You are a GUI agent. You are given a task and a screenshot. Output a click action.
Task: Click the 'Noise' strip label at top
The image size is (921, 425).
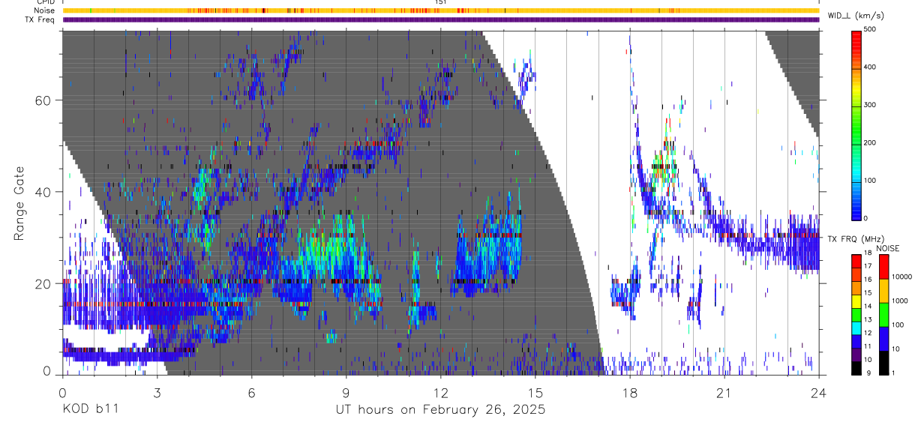pos(44,10)
